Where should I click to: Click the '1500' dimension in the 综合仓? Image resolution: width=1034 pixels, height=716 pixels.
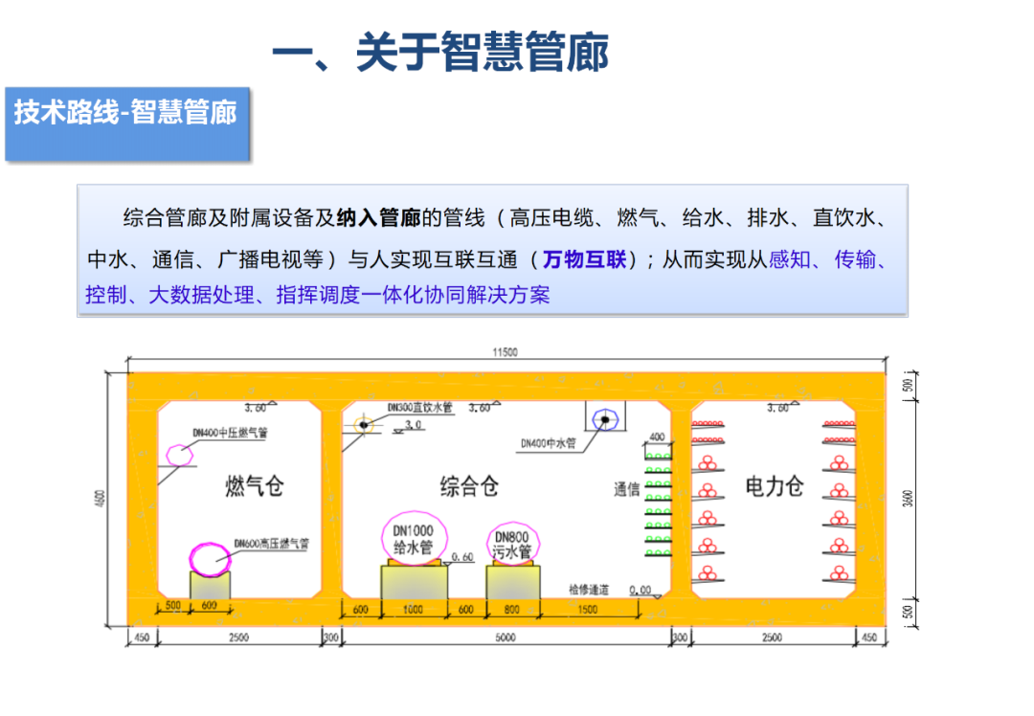588,609
